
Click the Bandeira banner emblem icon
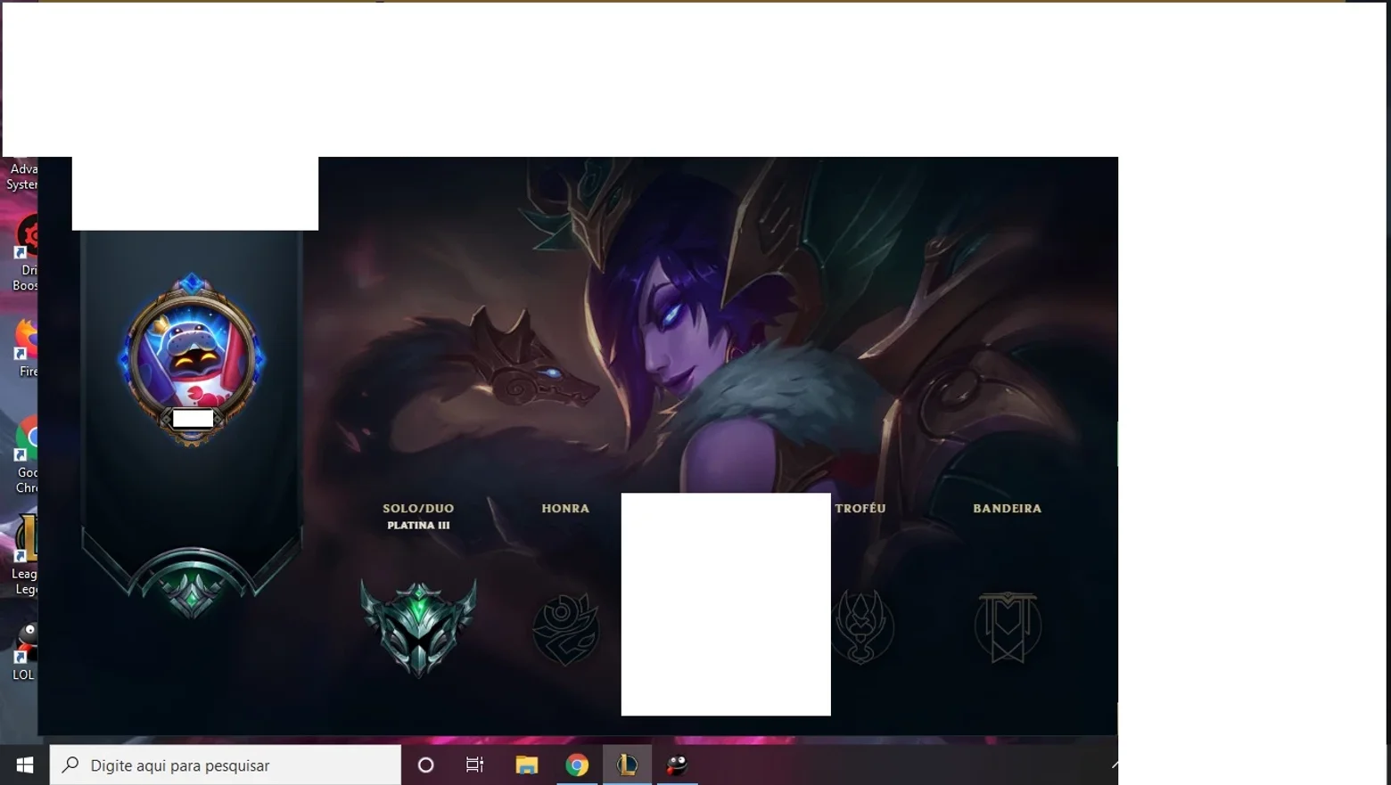click(1007, 627)
